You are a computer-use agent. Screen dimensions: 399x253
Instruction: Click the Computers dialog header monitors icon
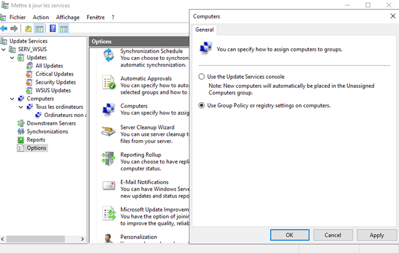click(x=206, y=48)
